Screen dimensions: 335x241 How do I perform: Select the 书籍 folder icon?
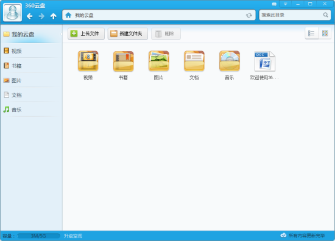pos(124,61)
